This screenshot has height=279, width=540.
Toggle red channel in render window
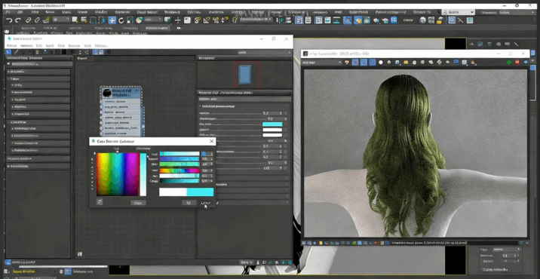point(355,63)
